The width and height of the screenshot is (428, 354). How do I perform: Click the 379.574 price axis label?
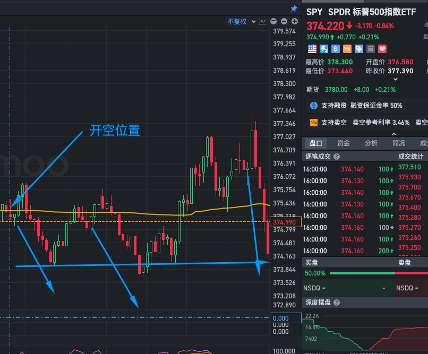coord(285,31)
